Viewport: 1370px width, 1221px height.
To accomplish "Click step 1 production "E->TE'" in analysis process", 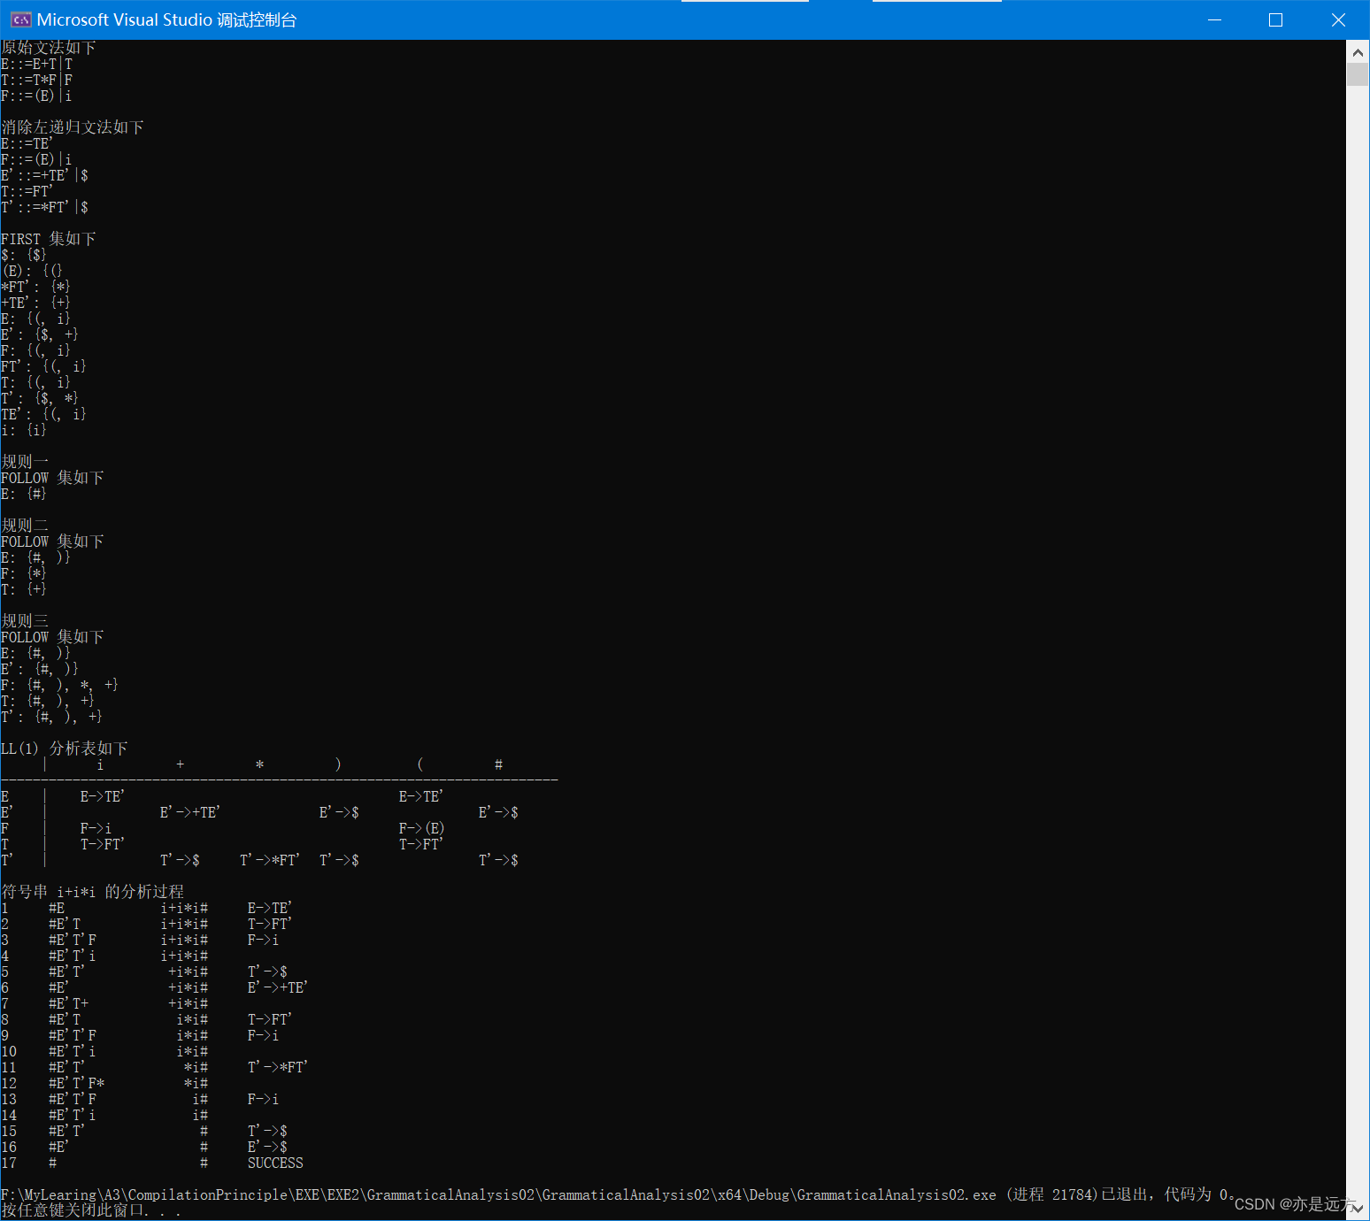I will 269,908.
